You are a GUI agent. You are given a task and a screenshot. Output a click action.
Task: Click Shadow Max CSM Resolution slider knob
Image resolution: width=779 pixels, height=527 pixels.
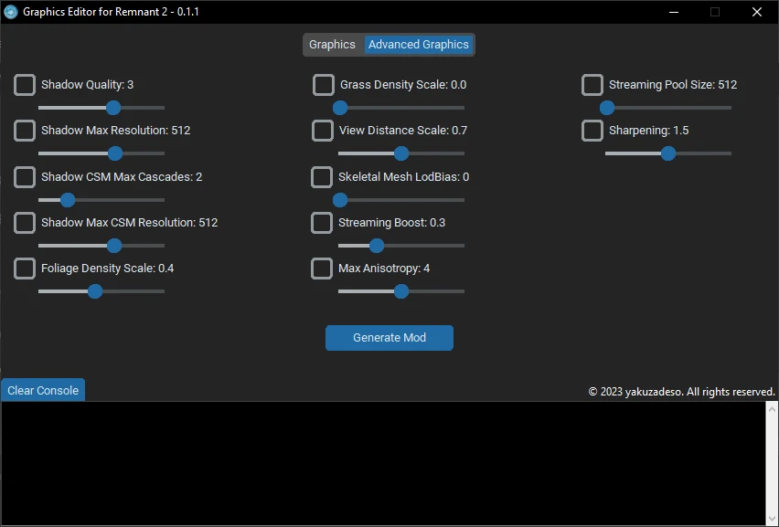[114, 246]
